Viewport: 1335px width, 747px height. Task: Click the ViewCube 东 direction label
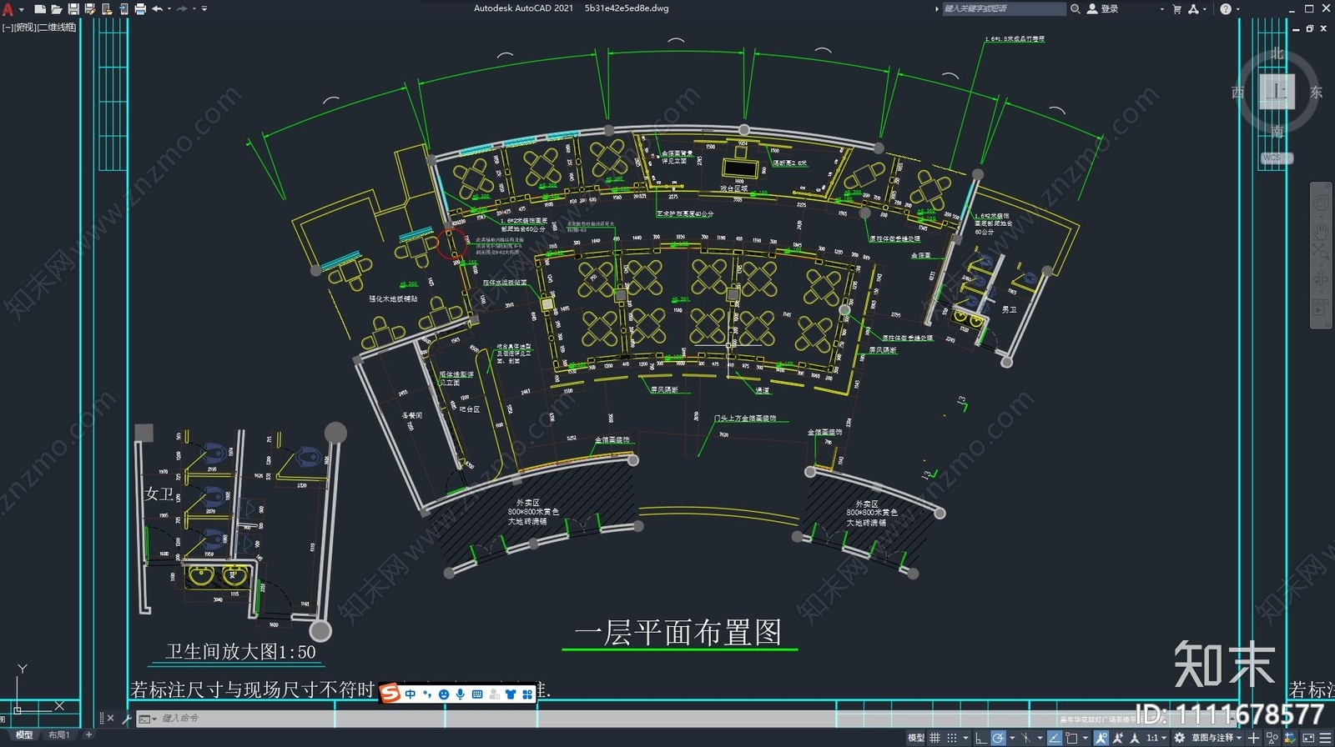click(1316, 92)
